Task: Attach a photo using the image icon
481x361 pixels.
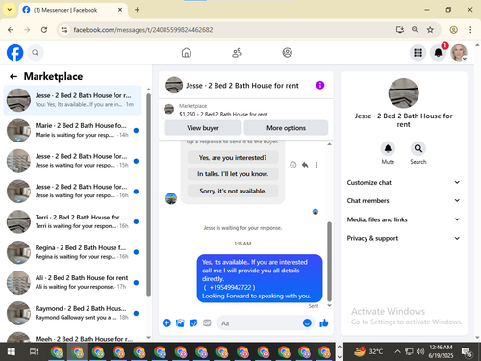Action: (180, 322)
